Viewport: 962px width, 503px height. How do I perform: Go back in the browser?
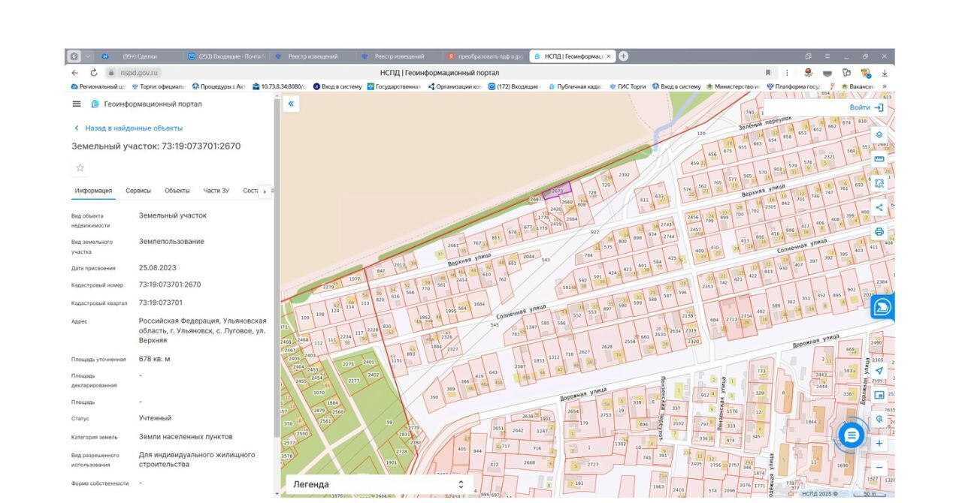[x=75, y=73]
